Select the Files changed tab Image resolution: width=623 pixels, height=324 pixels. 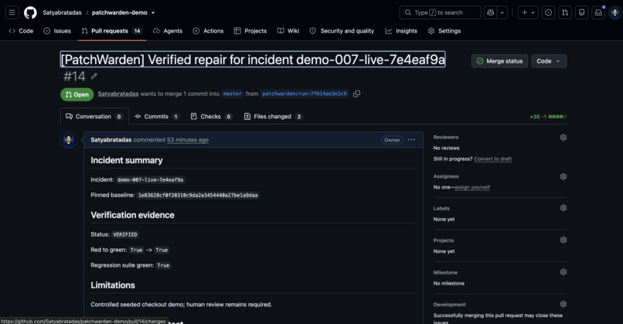click(x=274, y=117)
